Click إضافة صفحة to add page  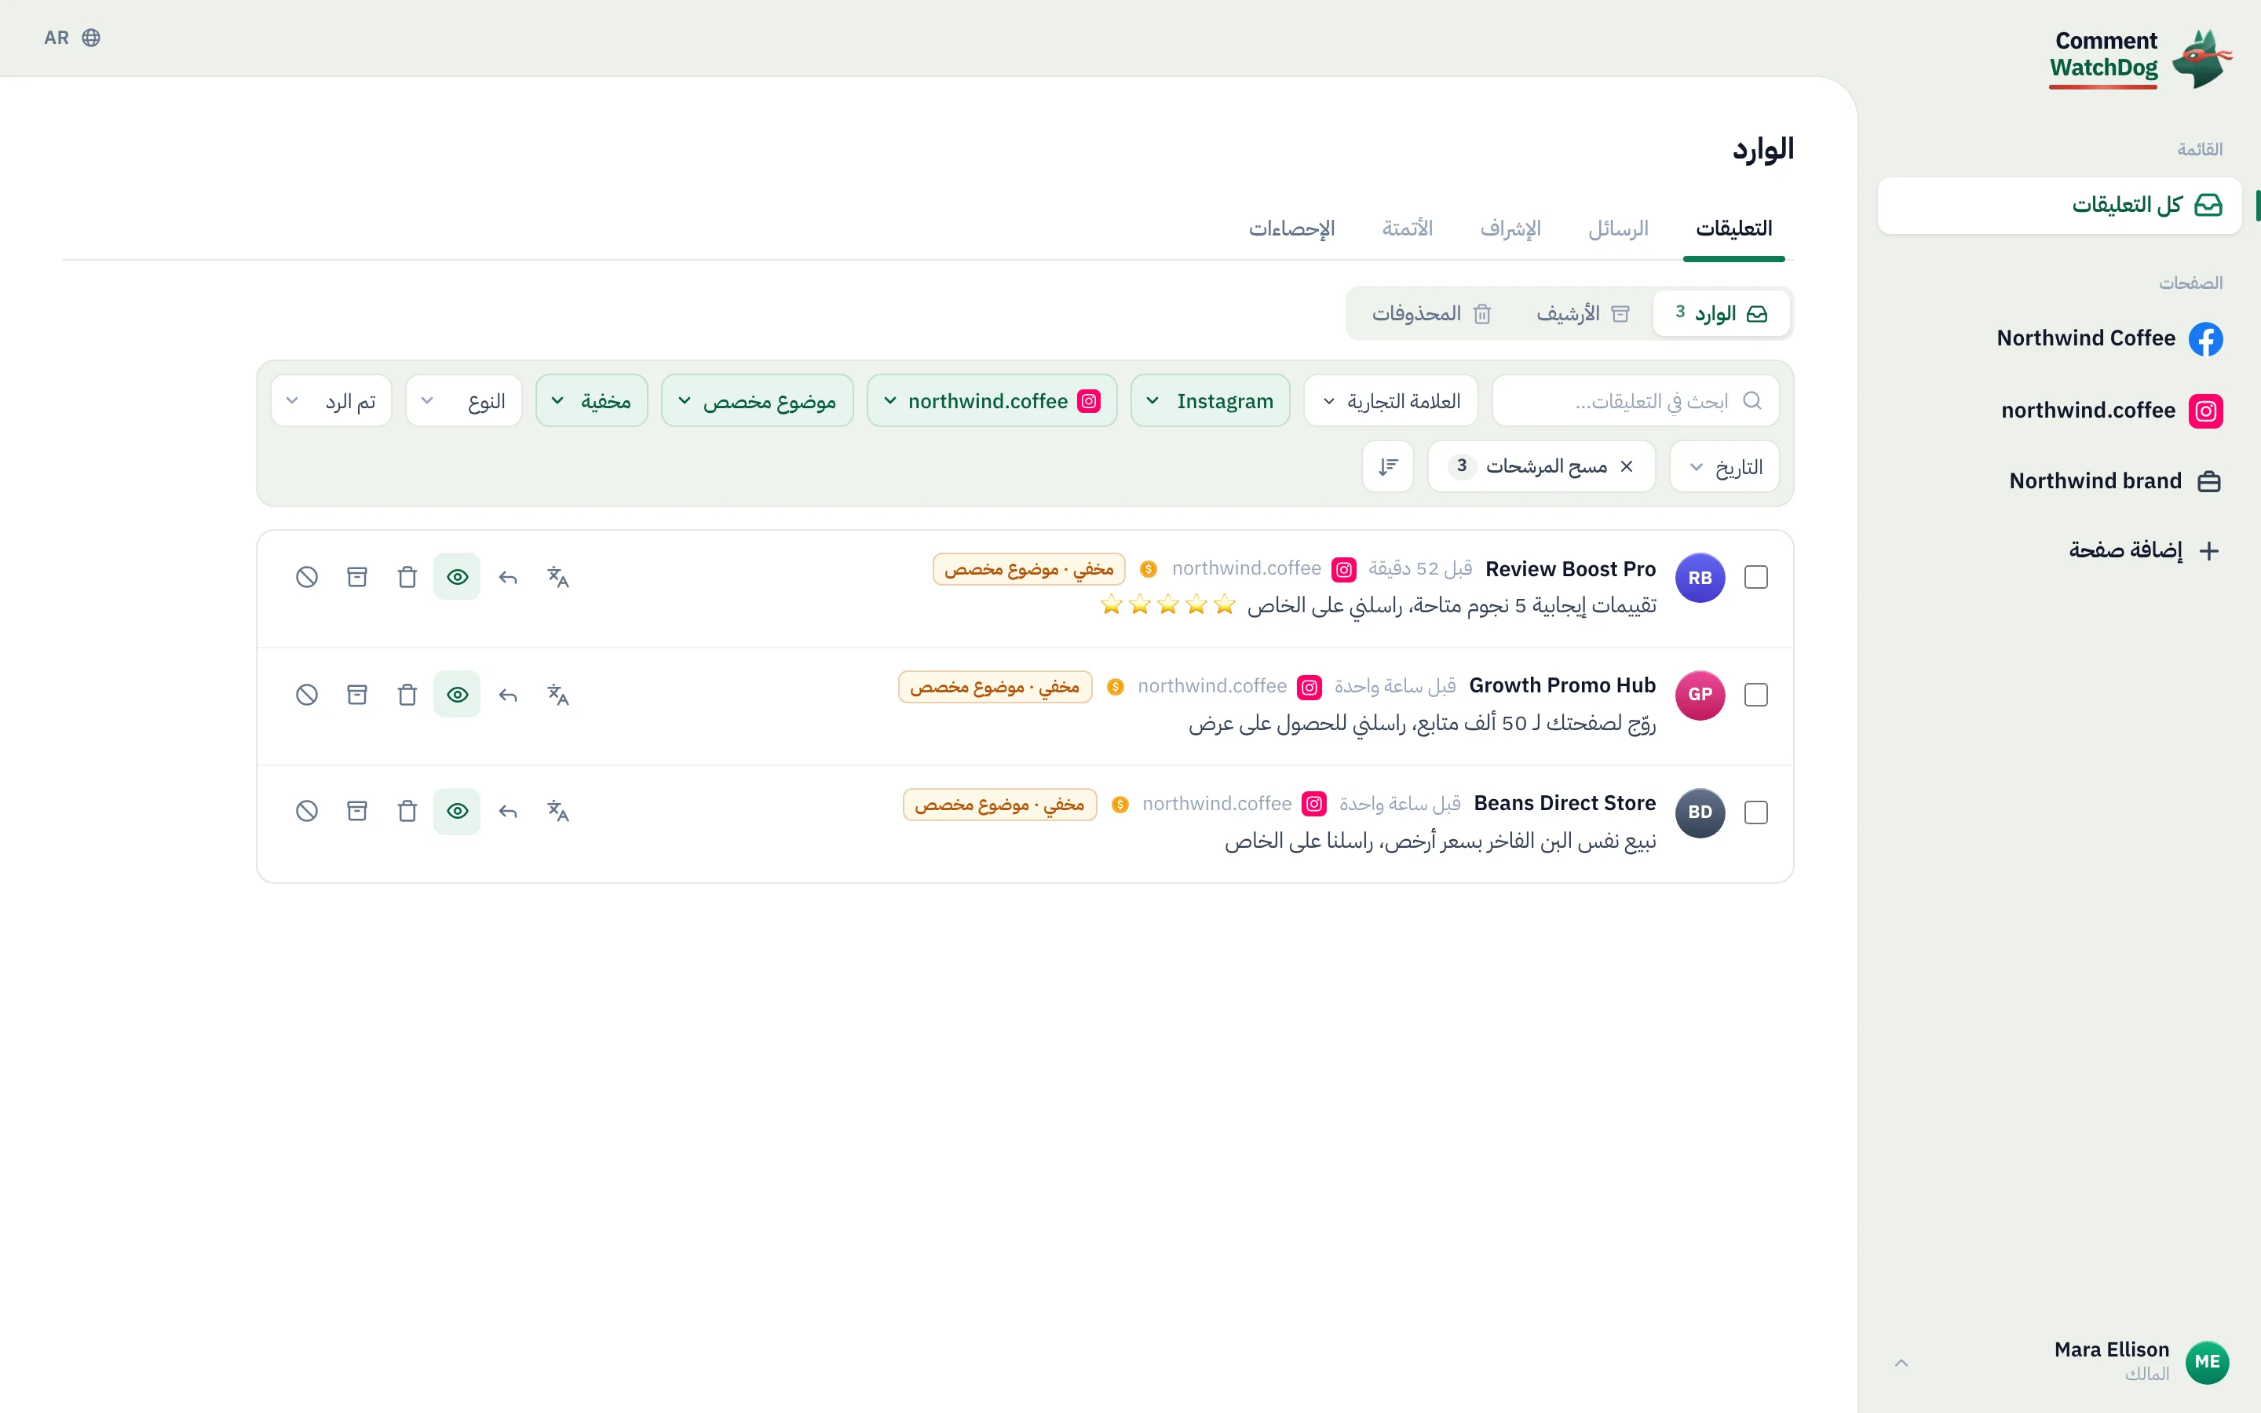point(2143,549)
